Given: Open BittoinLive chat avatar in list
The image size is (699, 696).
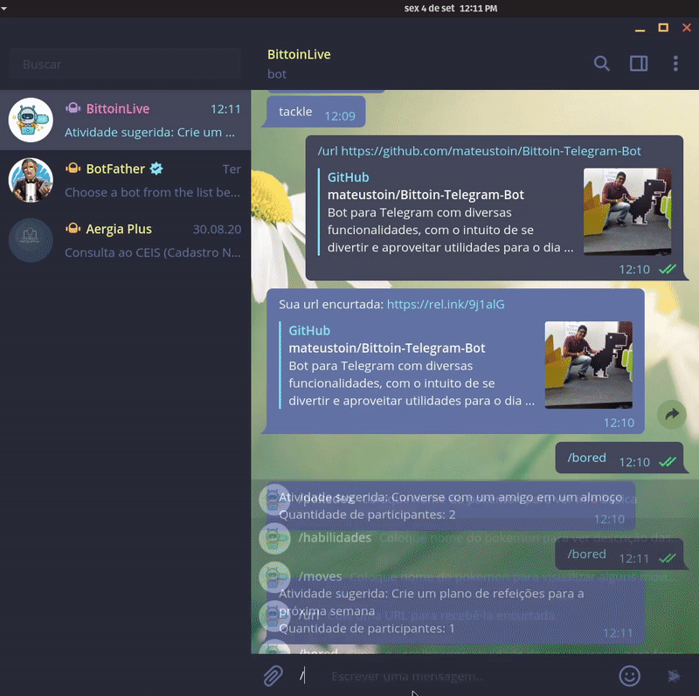Looking at the screenshot, I should pyautogui.click(x=31, y=121).
